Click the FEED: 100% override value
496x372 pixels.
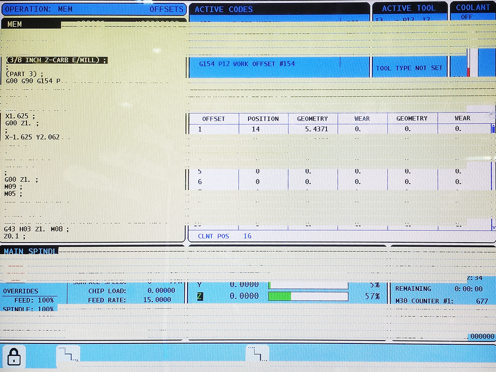tap(34, 300)
